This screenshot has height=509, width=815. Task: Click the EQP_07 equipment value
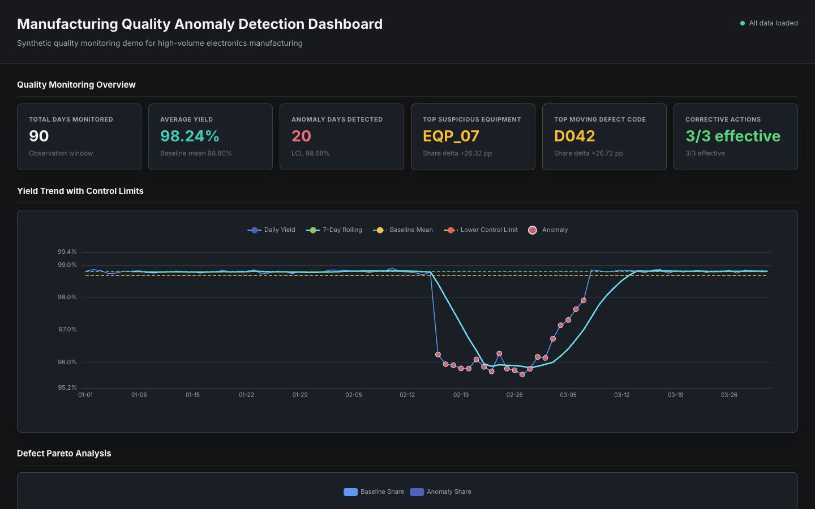coord(451,136)
